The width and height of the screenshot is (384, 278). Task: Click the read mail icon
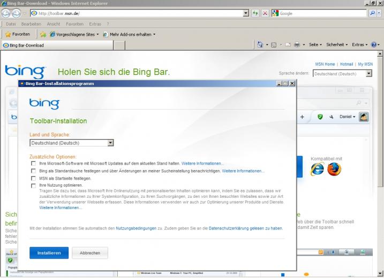click(x=288, y=45)
